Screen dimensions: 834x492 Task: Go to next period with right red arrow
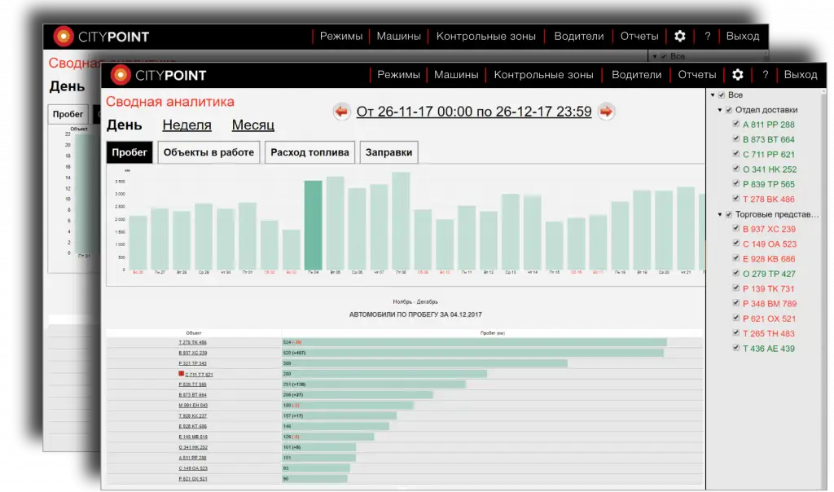606,112
